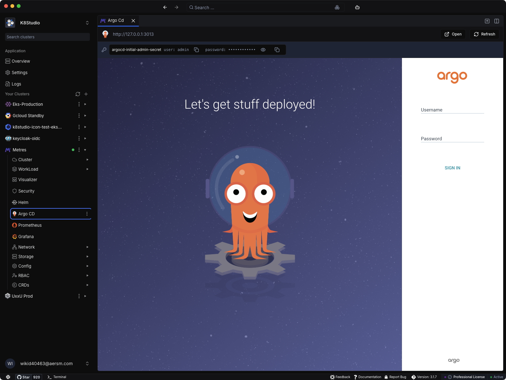
Task: Copy the Argo CD admin password
Action: (x=277, y=50)
